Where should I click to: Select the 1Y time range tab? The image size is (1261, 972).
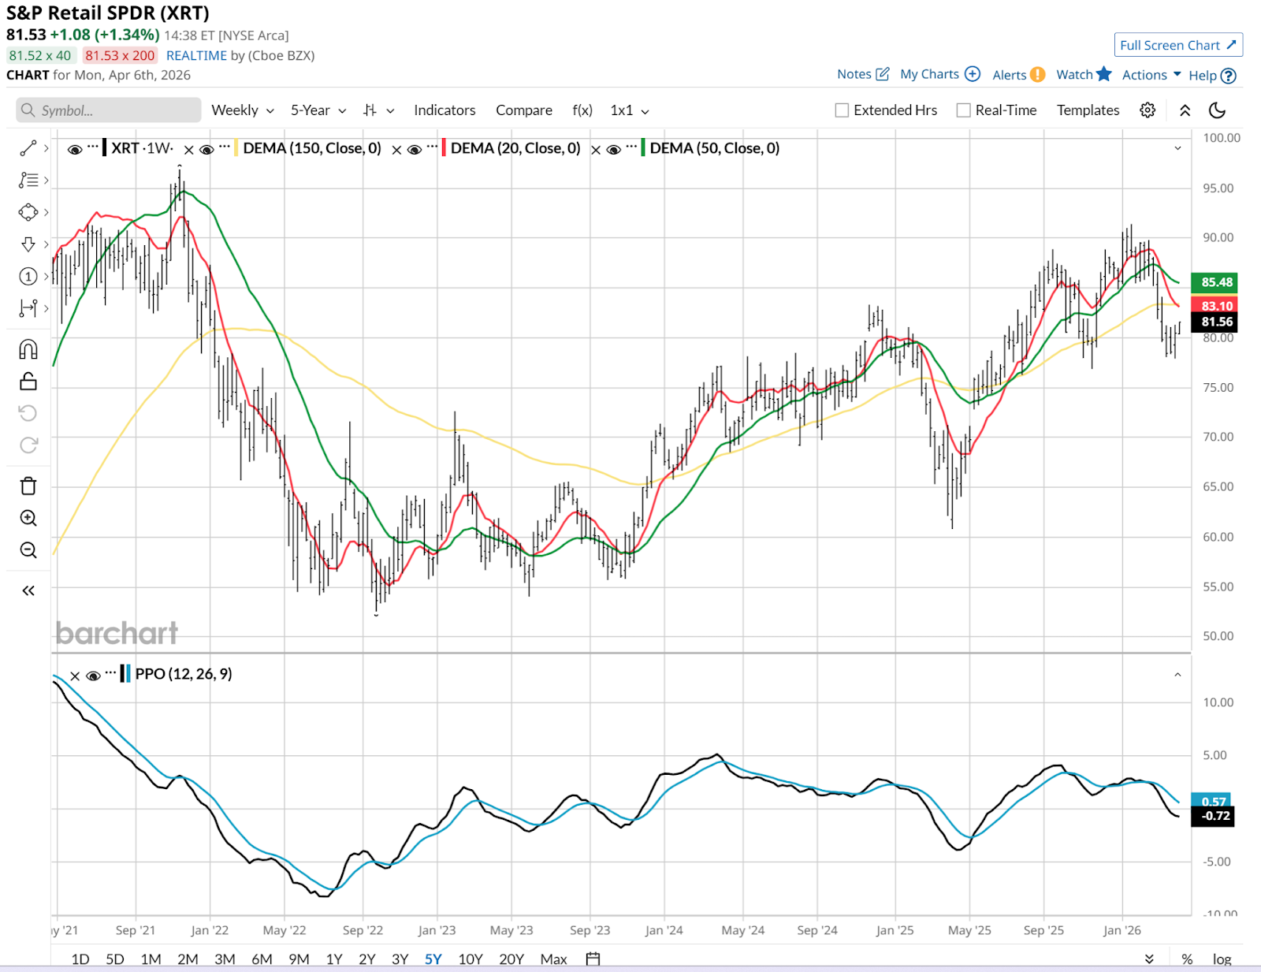[x=334, y=959]
